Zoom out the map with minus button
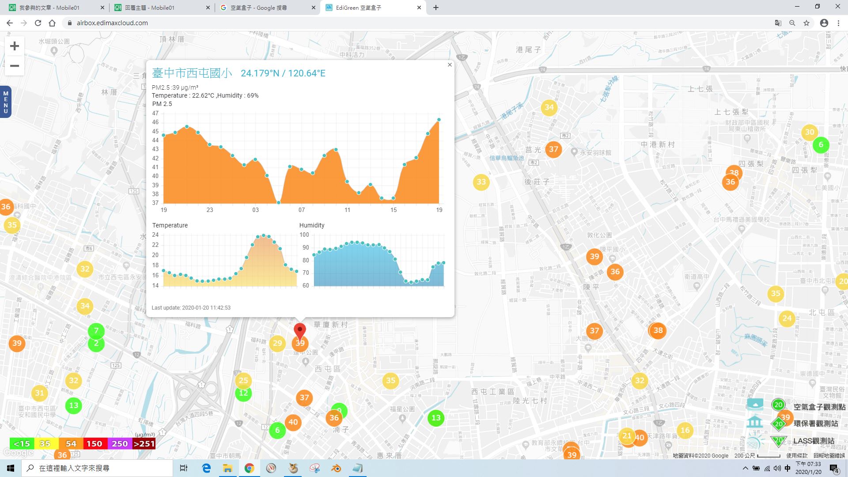Viewport: 848px width, 477px height. (x=15, y=66)
